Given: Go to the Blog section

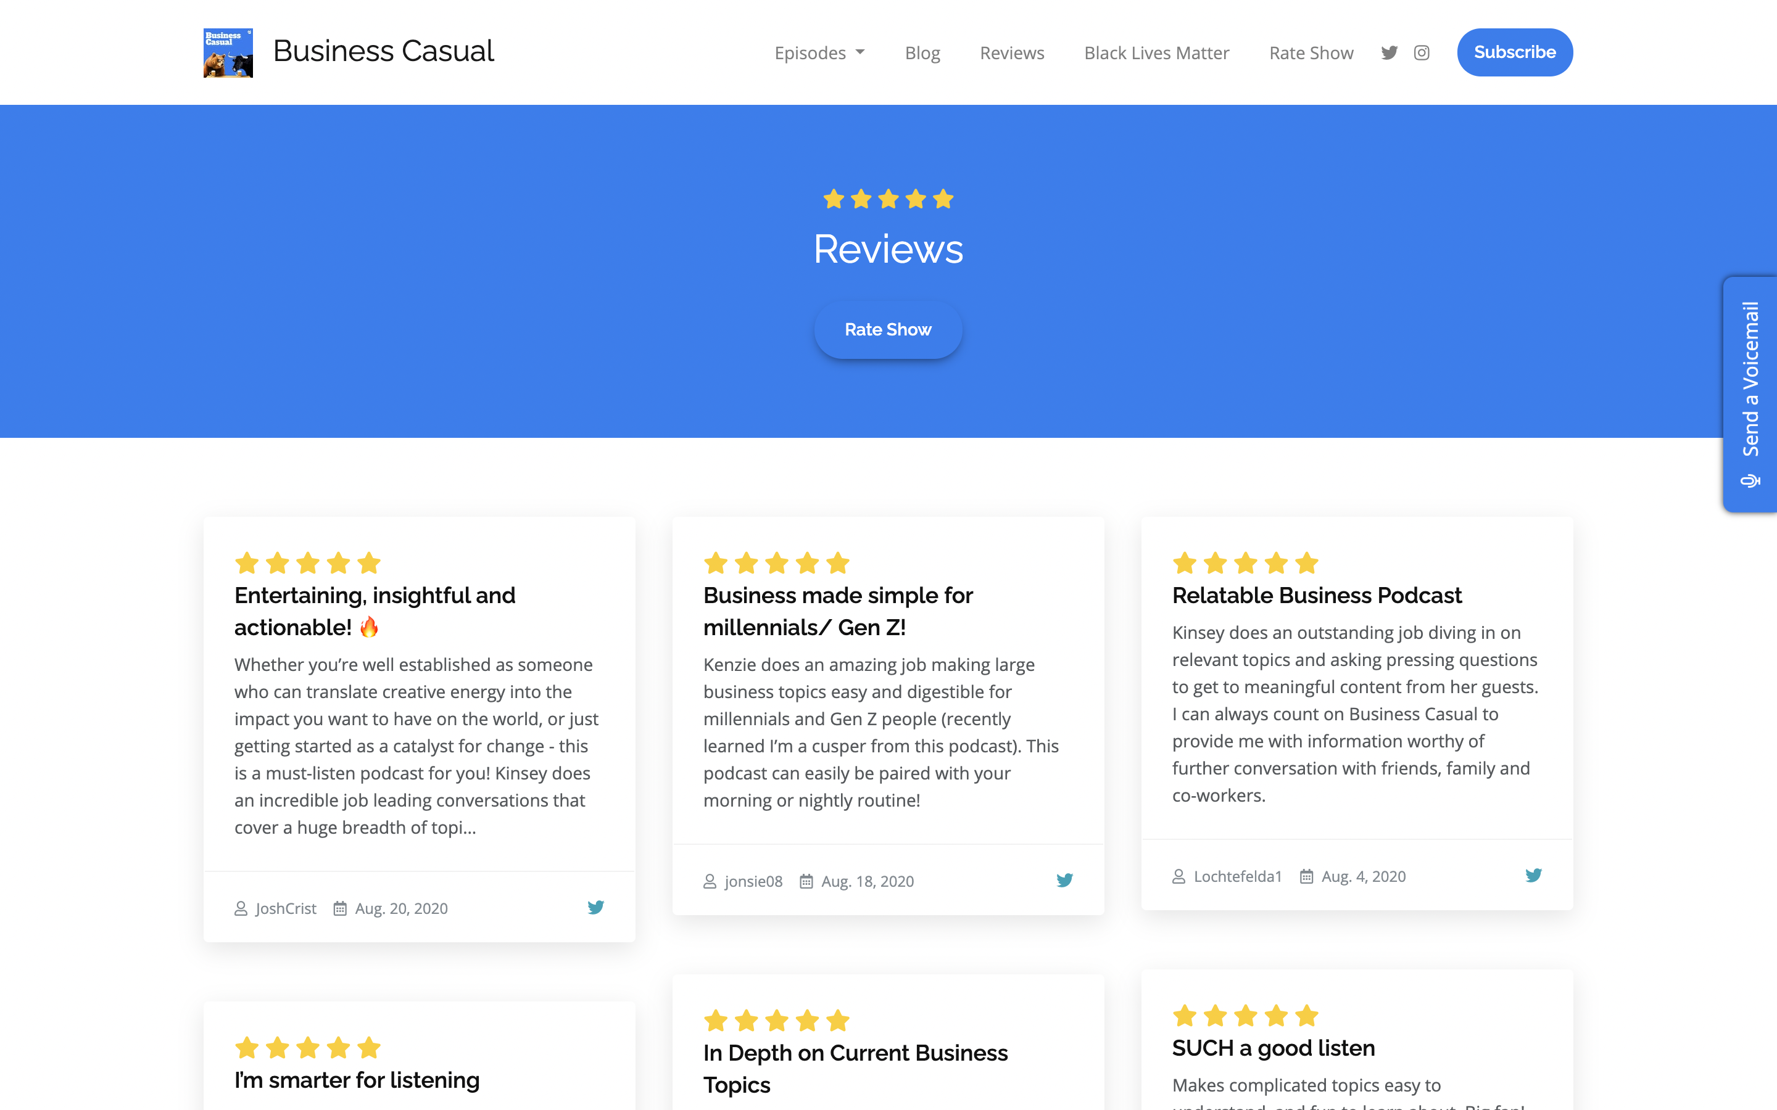Looking at the screenshot, I should (x=922, y=52).
